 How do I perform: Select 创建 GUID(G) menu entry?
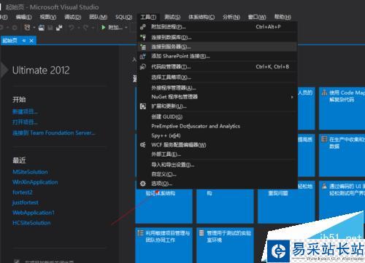[217, 117]
